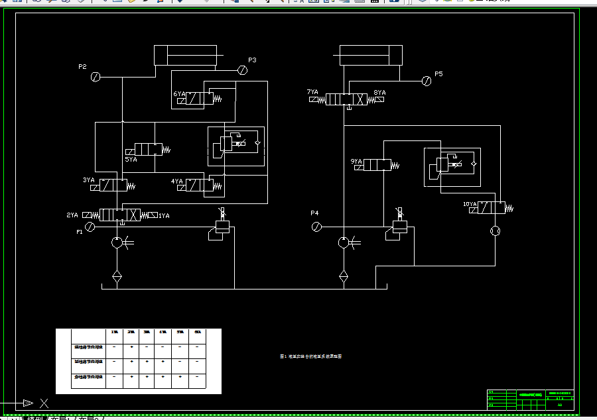Select the valve symbol right of 3YA
This screenshot has height=420, width=597.
(113, 185)
